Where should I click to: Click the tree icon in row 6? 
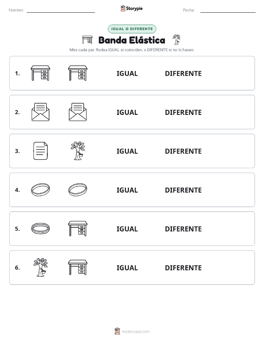pyautogui.click(x=41, y=267)
